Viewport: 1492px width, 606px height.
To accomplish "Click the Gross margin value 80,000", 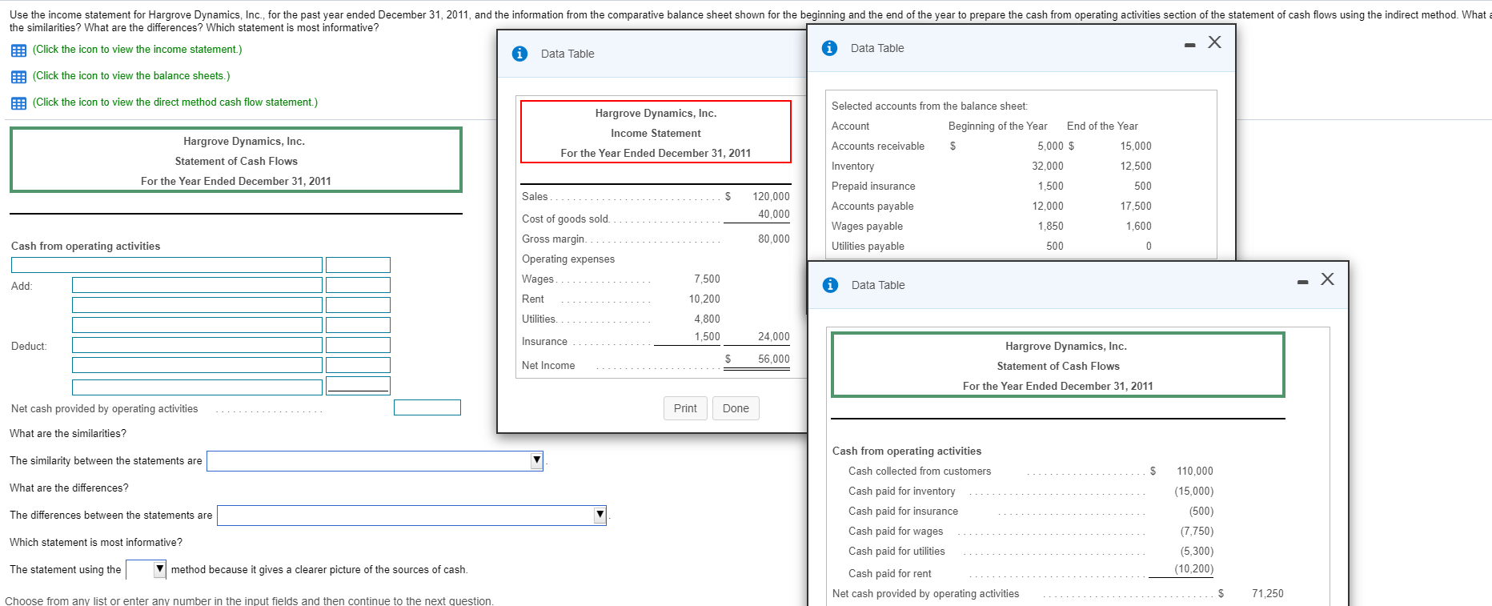I will 774,239.
